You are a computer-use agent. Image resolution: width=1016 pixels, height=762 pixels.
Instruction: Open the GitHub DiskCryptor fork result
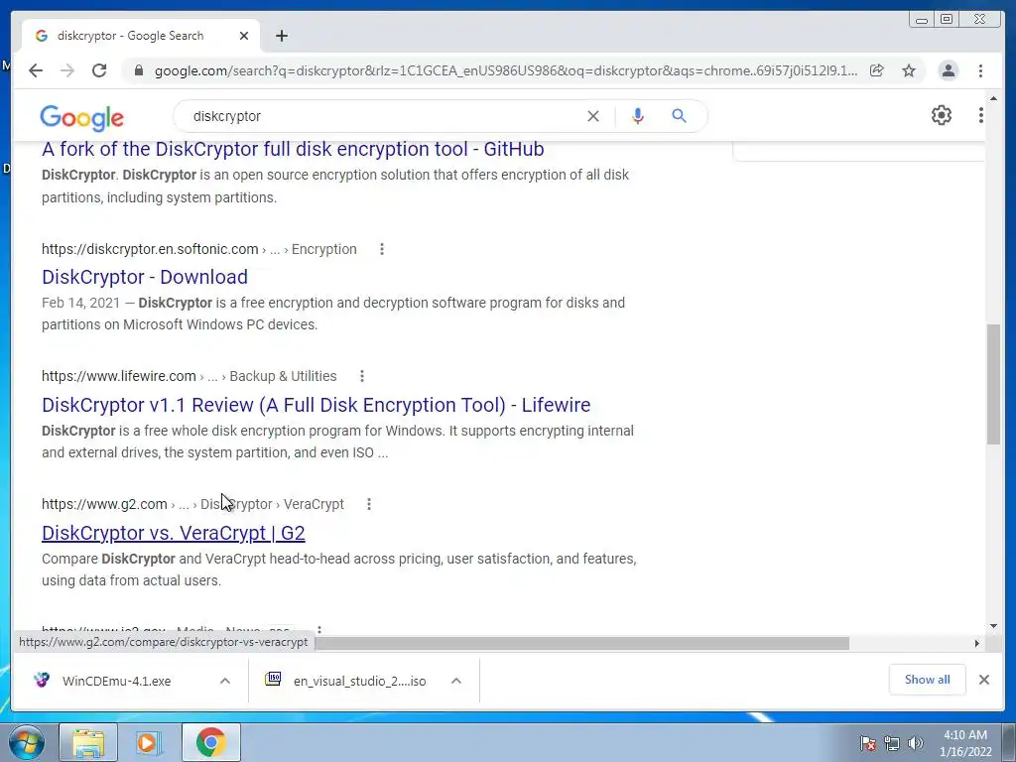pos(293,149)
